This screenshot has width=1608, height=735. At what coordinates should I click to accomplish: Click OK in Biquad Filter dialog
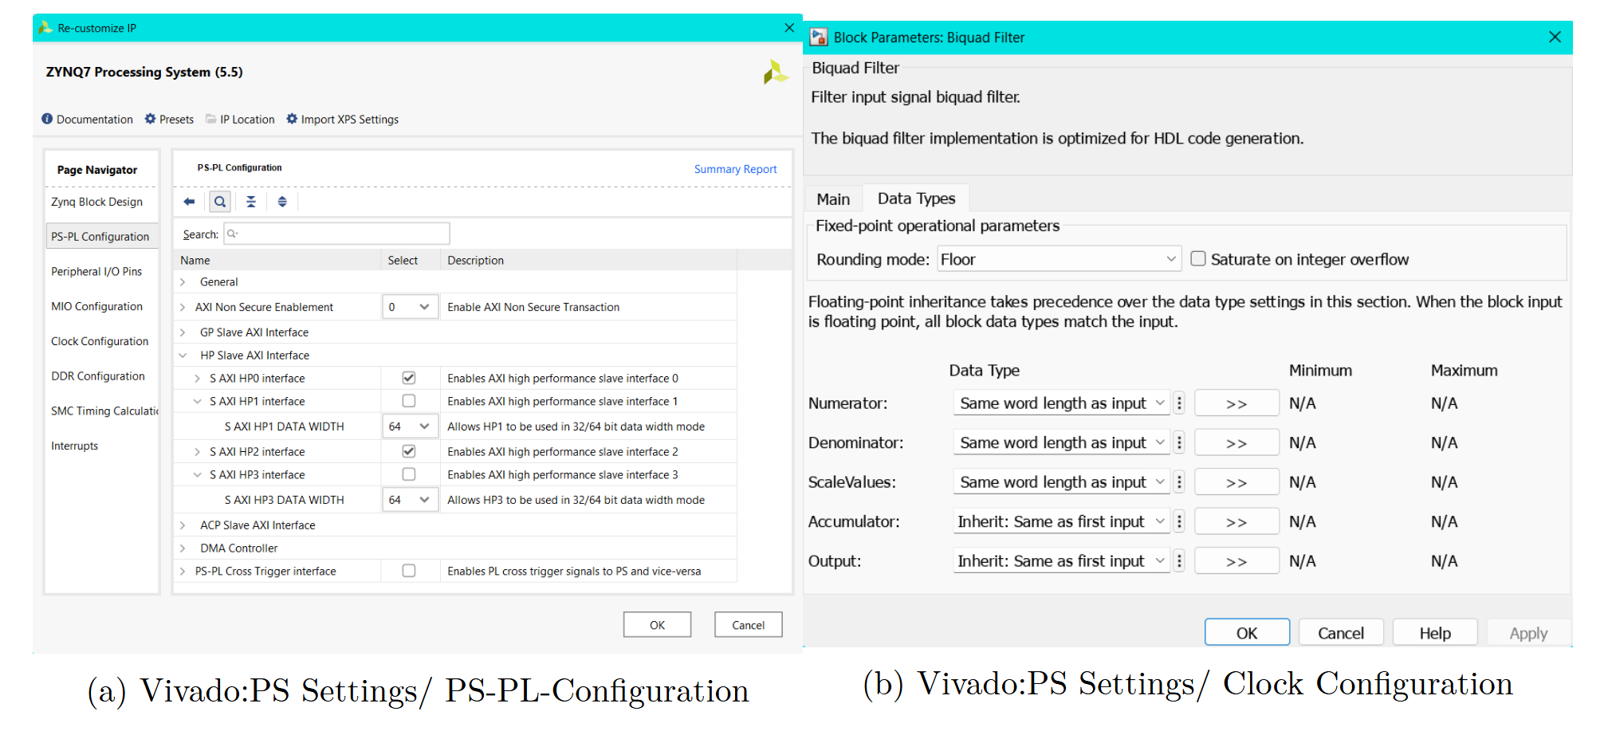click(x=1247, y=633)
